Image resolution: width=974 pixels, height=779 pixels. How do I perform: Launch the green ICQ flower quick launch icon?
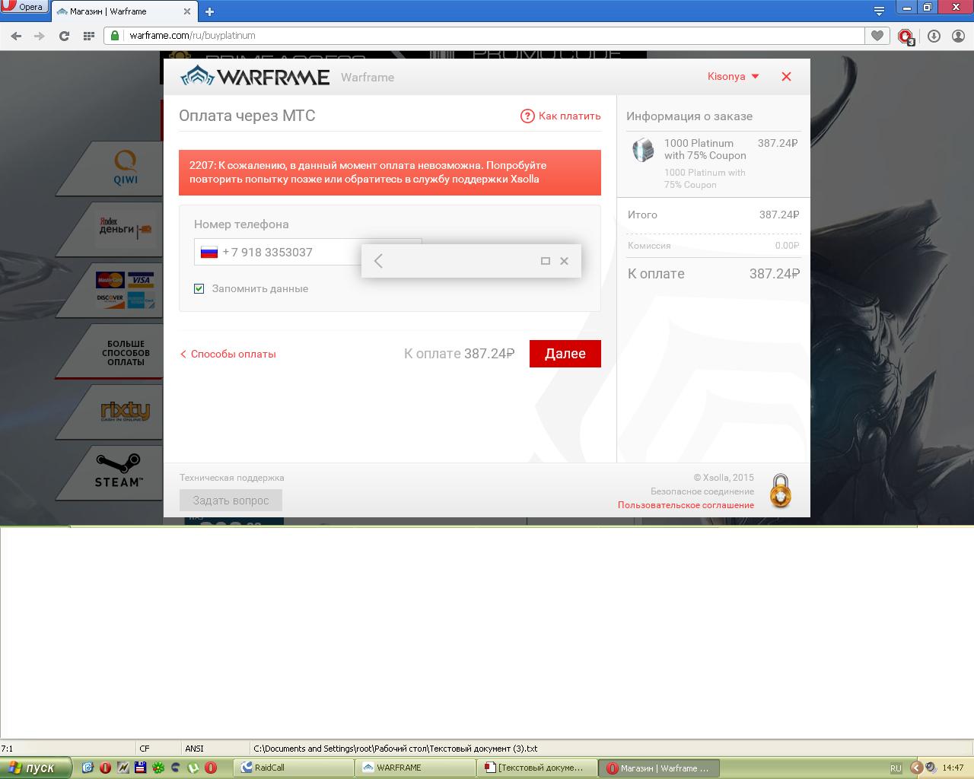click(x=158, y=768)
